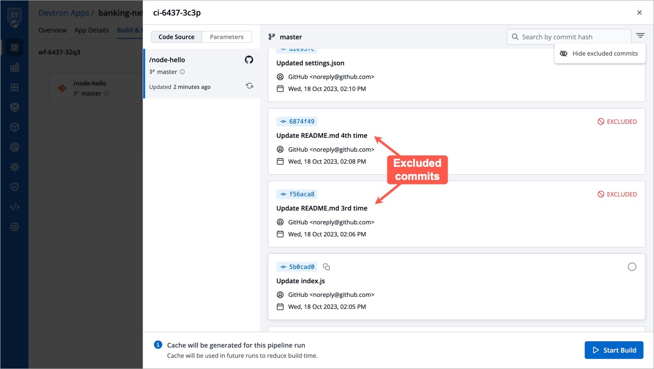Open Application Groups icon in the sidebar
This screenshot has height=369, width=654.
click(x=15, y=87)
